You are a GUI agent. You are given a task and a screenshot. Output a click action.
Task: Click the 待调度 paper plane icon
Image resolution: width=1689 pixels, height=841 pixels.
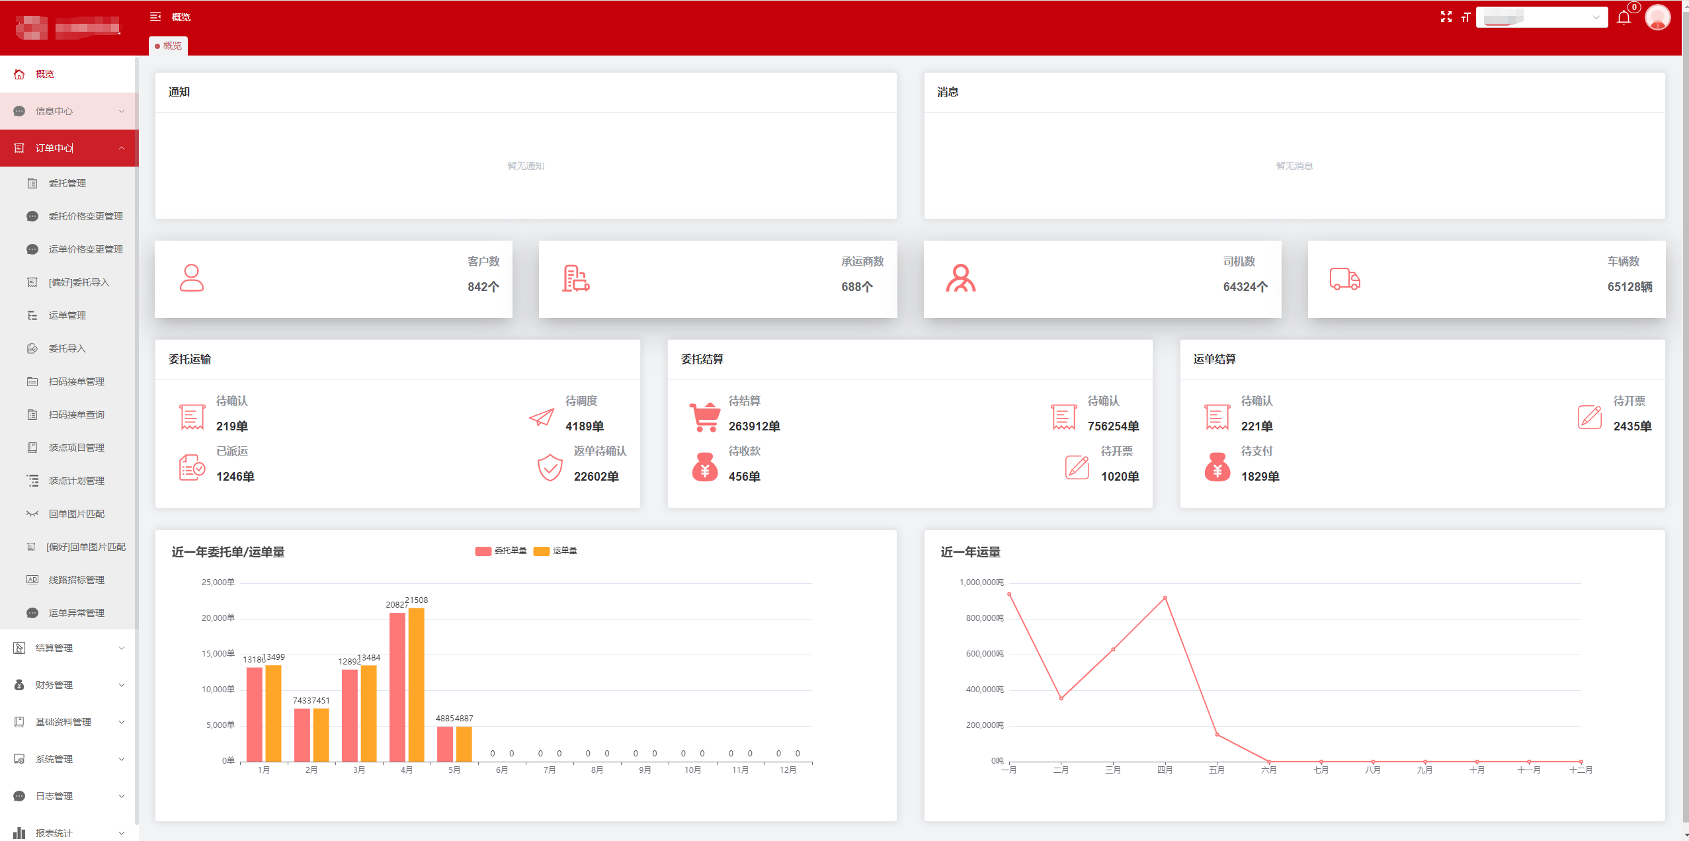541,417
